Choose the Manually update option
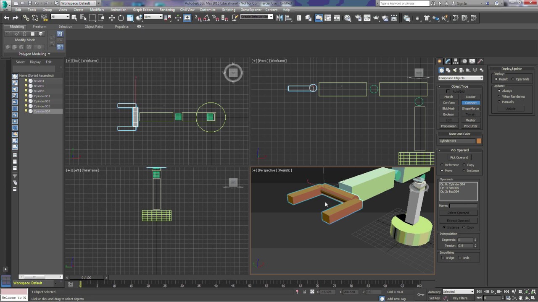The width and height of the screenshot is (538, 302). point(499,102)
